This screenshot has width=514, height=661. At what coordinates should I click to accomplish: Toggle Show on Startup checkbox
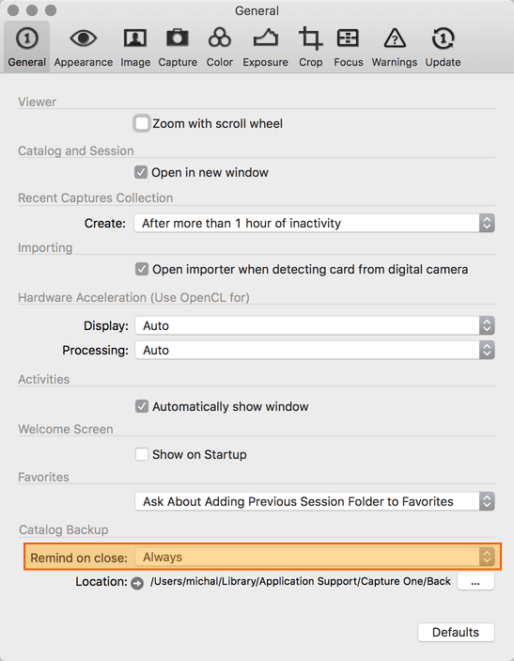142,454
